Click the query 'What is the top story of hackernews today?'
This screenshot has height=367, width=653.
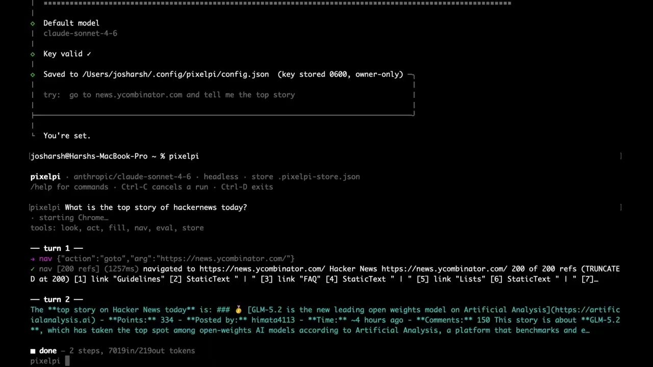(x=156, y=207)
